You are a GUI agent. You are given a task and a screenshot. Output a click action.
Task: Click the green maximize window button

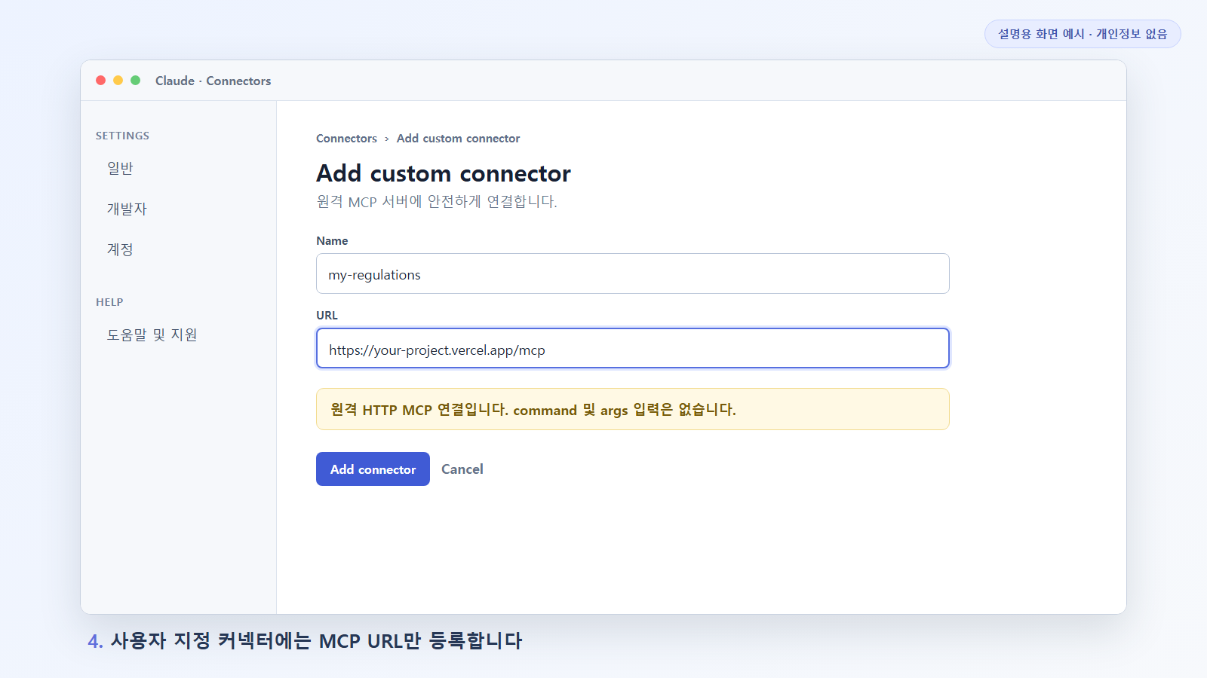135,80
